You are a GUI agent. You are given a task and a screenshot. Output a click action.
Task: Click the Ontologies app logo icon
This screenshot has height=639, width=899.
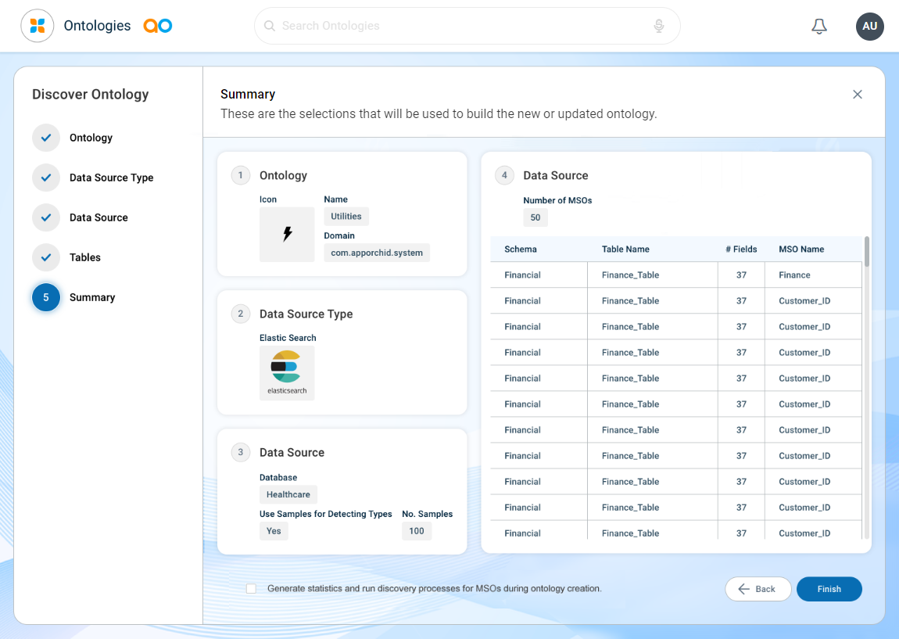click(x=38, y=26)
